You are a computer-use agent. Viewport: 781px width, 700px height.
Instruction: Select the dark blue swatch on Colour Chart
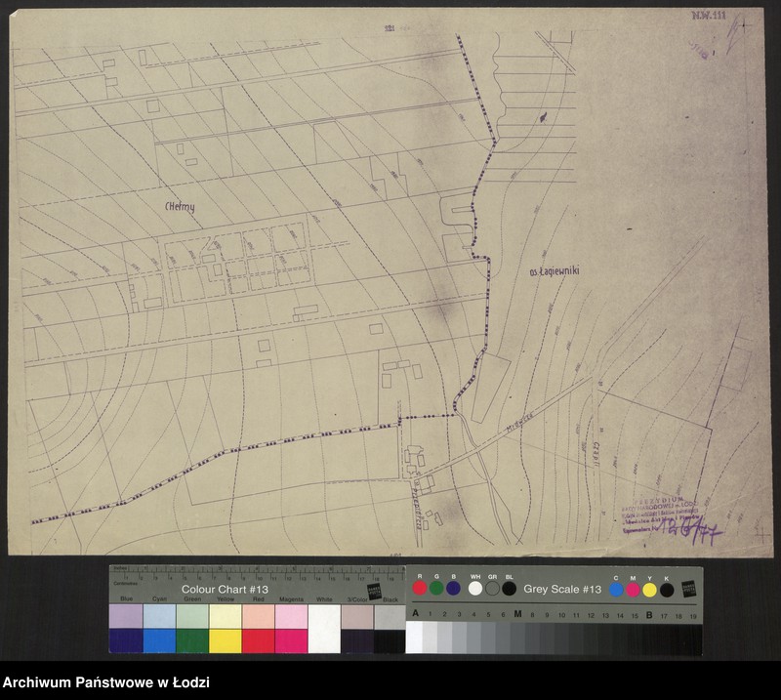pyautogui.click(x=126, y=640)
